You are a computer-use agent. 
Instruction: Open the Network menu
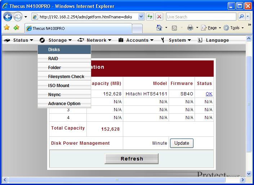95,40
